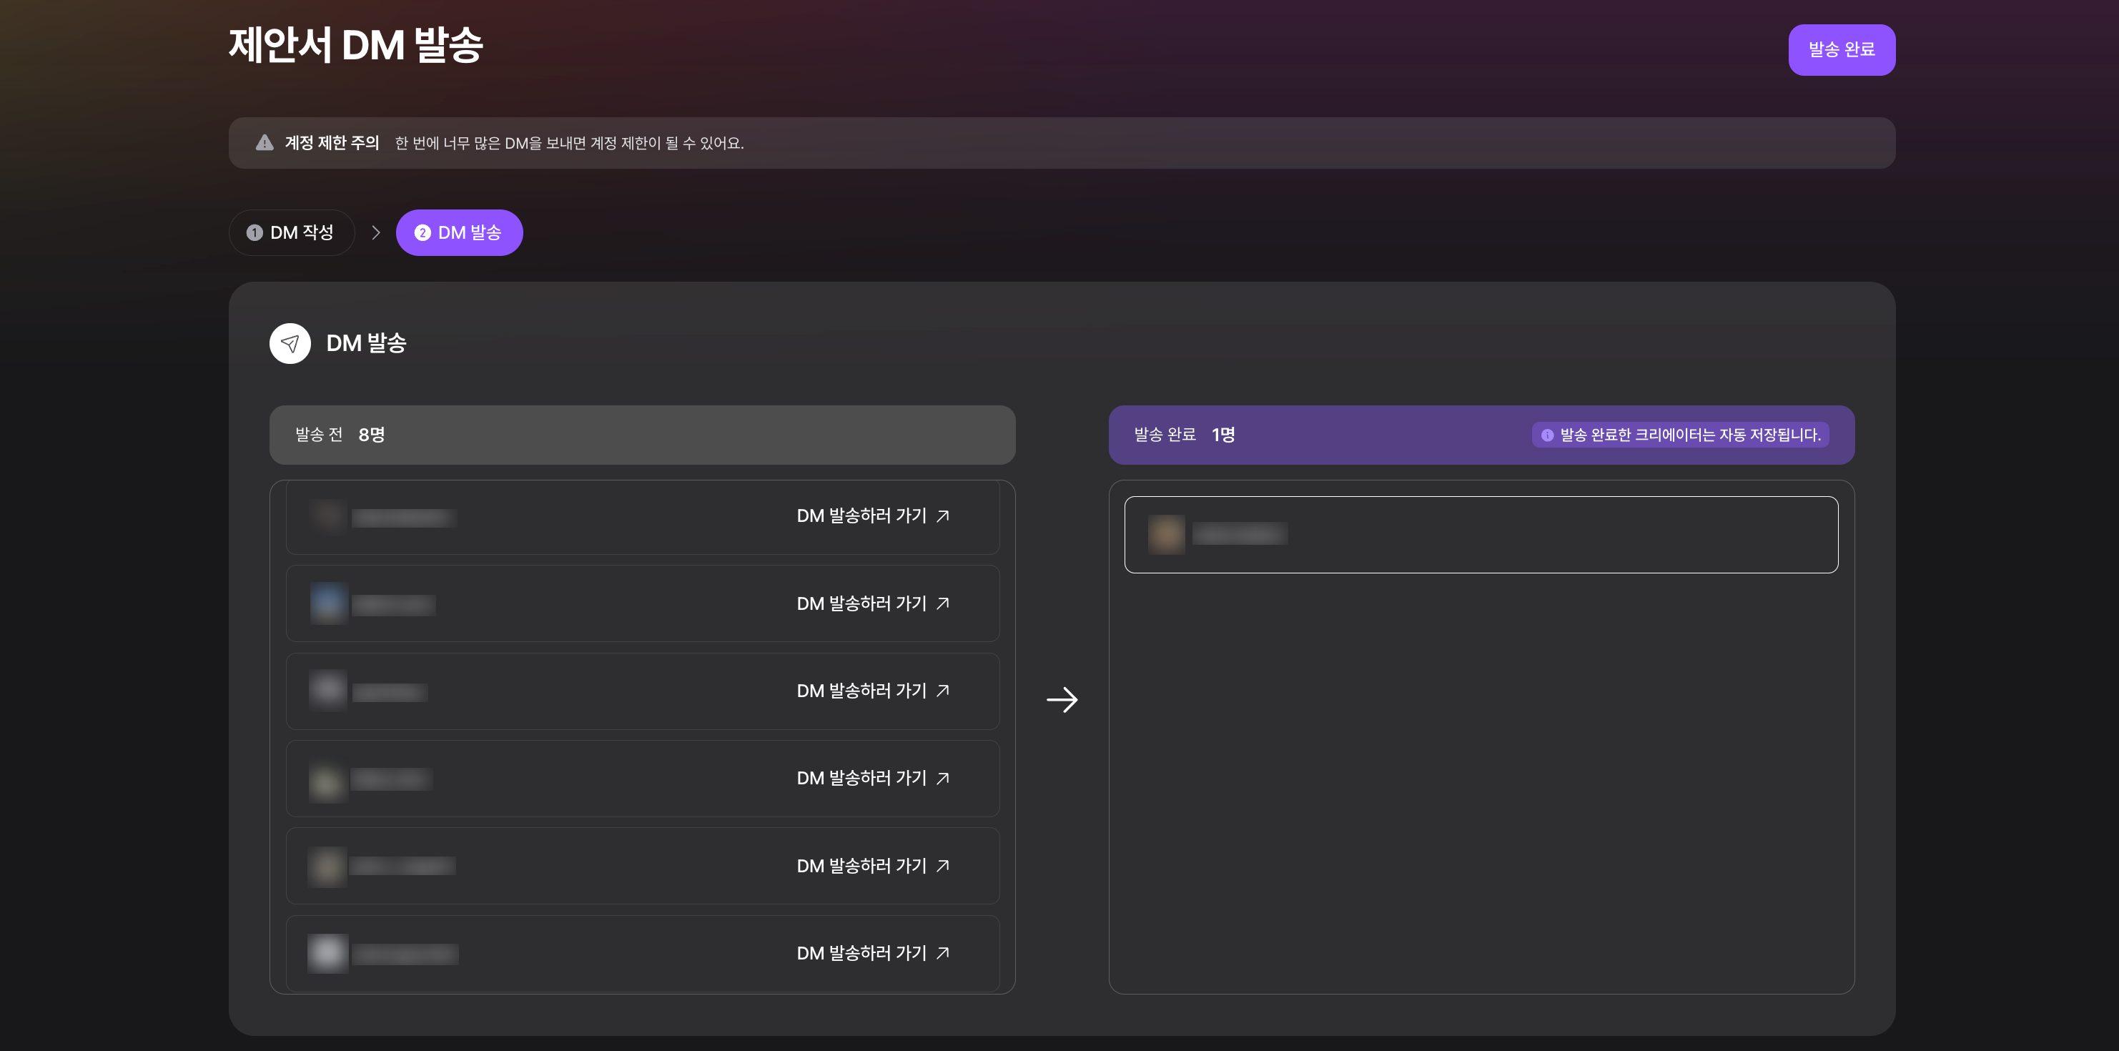Select the sent creator card in 발송 완료
Image resolution: width=2119 pixels, height=1051 pixels.
[1481, 535]
